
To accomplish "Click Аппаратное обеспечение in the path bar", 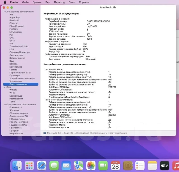I will [x=90, y=133].
